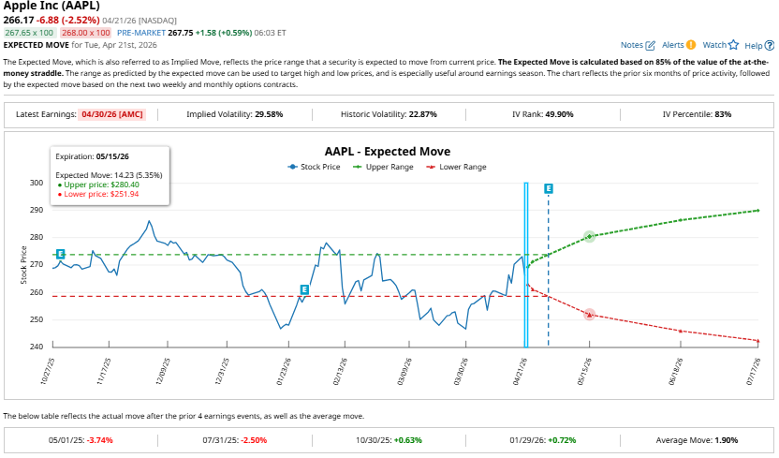Click the orange Alerts exclamation icon
The image size is (779, 458).
(x=691, y=45)
